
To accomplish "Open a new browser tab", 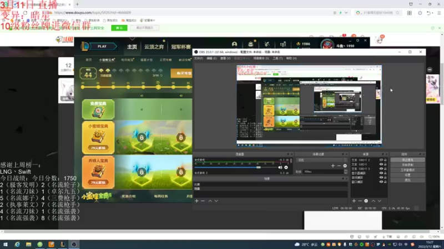I will (x=77, y=4).
